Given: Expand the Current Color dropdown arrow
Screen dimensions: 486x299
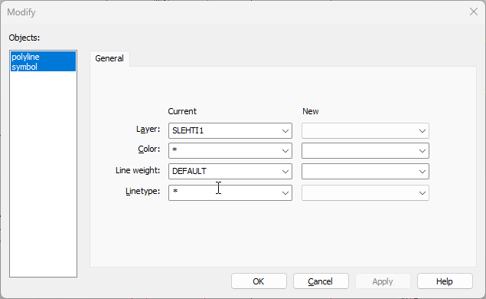Looking at the screenshot, I should tap(285, 151).
